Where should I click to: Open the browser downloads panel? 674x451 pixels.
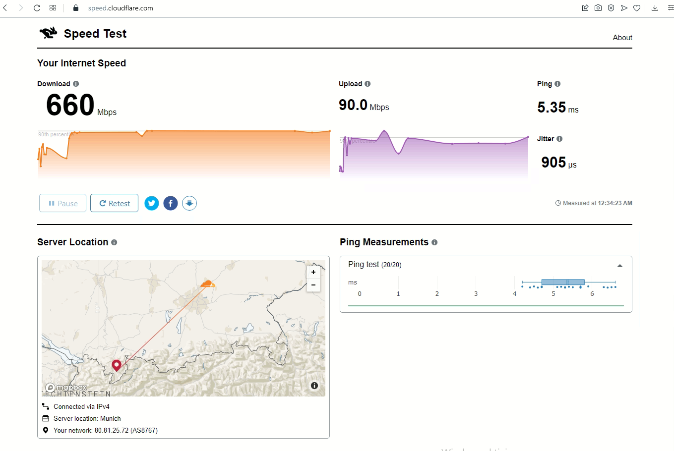click(655, 8)
